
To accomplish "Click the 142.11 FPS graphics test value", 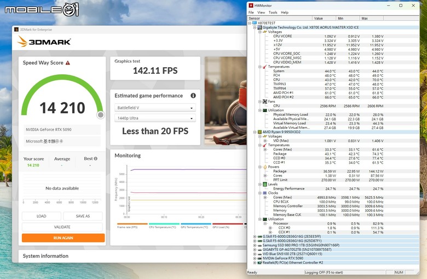I will click(155, 71).
